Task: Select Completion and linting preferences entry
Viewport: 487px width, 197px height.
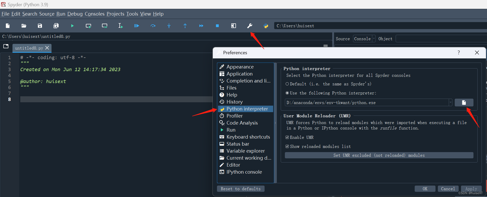Action: pyautogui.click(x=246, y=81)
